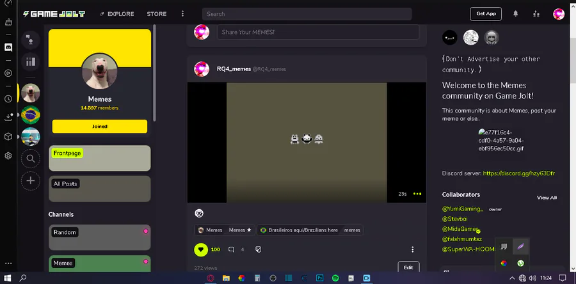
Task: Open friend requests icon next to bell
Action: pyautogui.click(x=536, y=13)
